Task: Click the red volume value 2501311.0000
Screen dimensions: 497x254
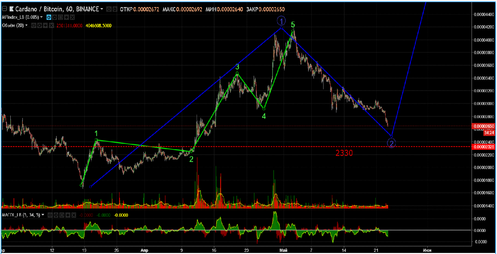Action: click(69, 26)
